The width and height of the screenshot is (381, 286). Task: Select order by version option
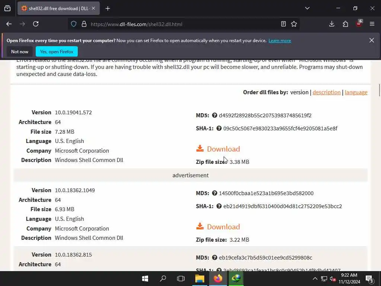[x=299, y=92]
